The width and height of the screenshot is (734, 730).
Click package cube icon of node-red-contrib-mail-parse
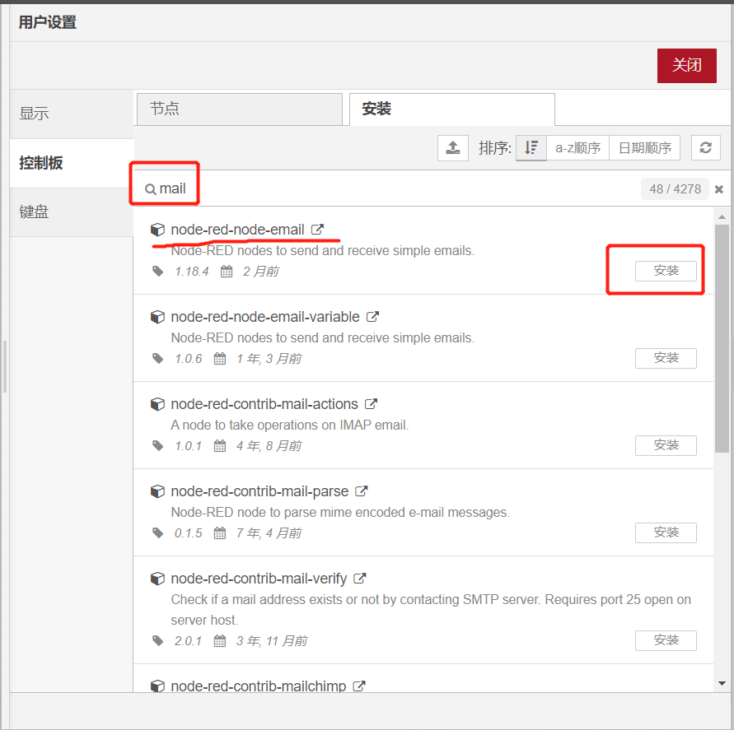click(x=157, y=491)
